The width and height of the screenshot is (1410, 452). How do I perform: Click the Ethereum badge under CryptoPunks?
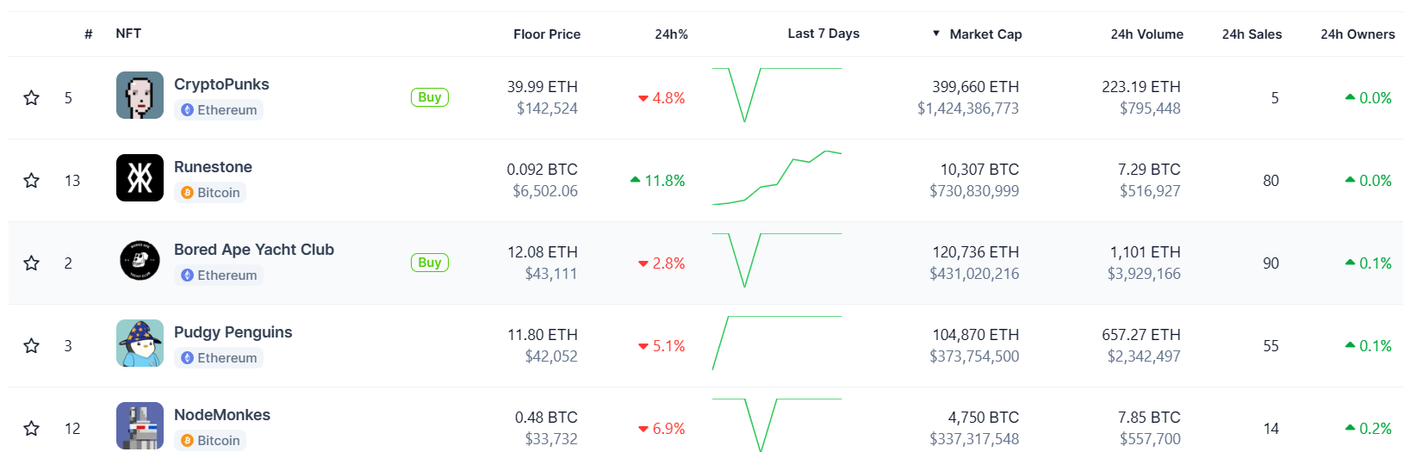(219, 110)
